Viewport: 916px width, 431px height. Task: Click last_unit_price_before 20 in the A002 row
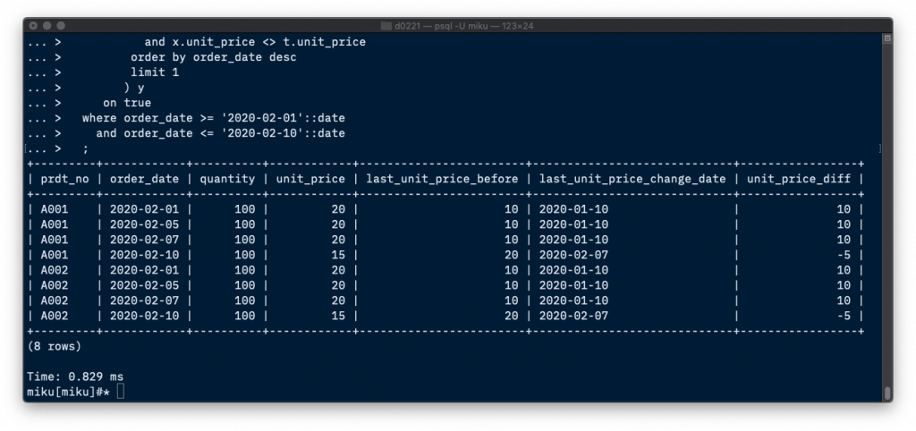(511, 316)
